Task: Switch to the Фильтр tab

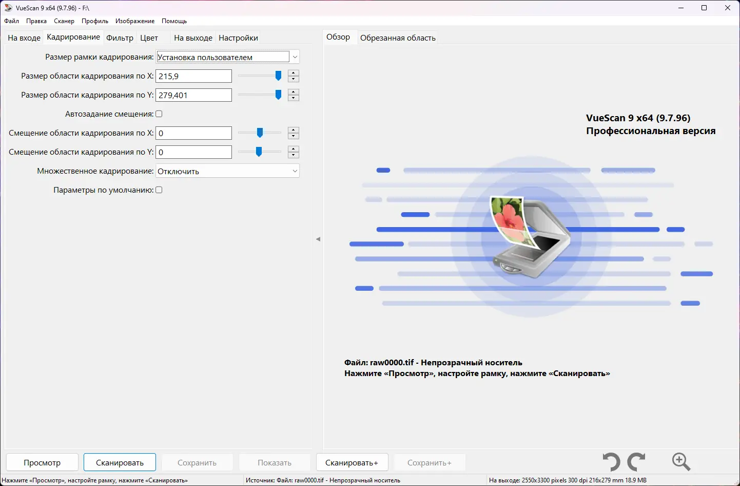Action: pyautogui.click(x=120, y=38)
